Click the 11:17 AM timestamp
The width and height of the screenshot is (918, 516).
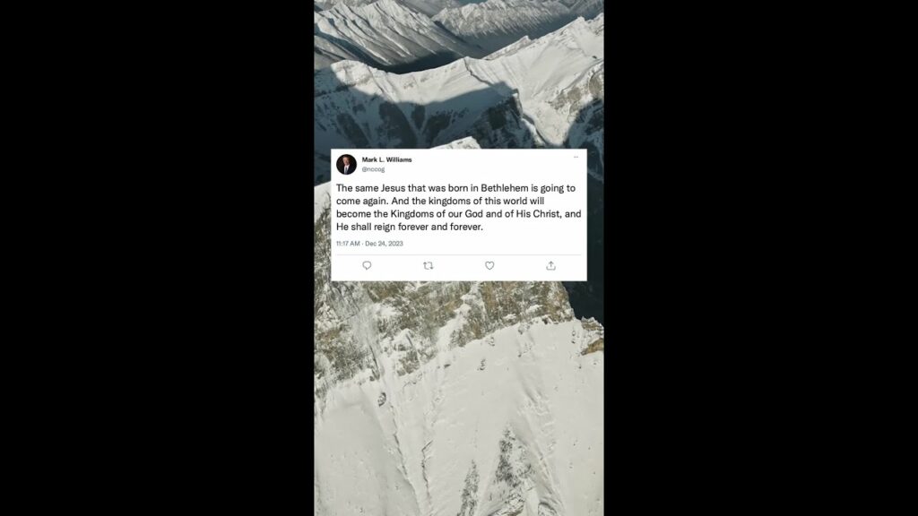point(348,244)
